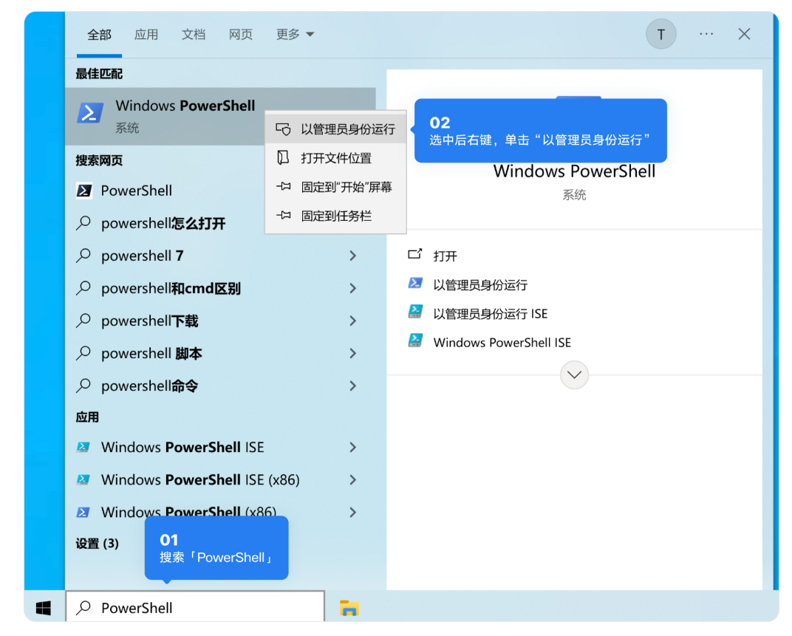Expand the powershell 7 suggestion chevron
Screen dimensions: 792x636
(x=352, y=256)
